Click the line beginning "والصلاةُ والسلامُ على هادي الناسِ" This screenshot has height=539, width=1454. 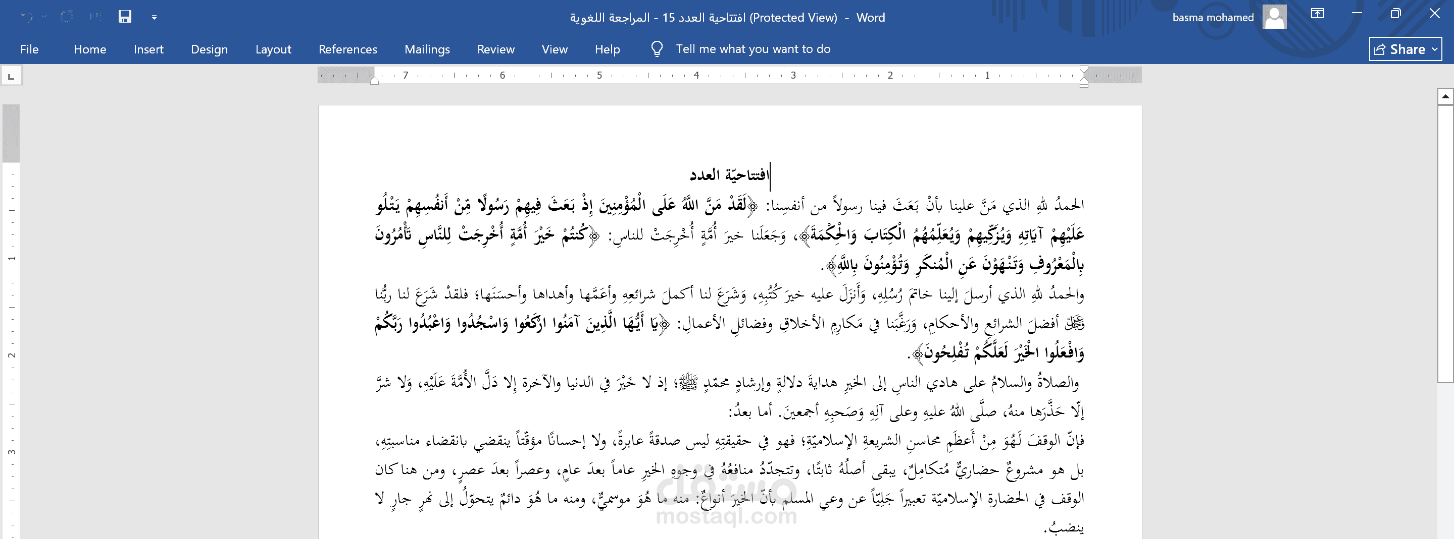click(x=728, y=383)
